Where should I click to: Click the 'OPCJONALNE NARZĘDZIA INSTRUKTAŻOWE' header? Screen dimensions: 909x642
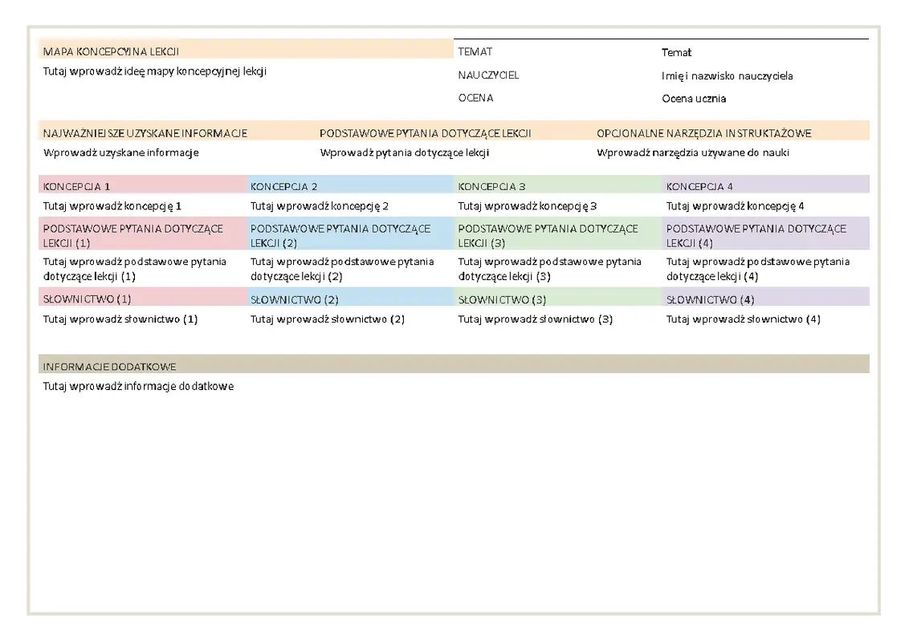pyautogui.click(x=703, y=133)
